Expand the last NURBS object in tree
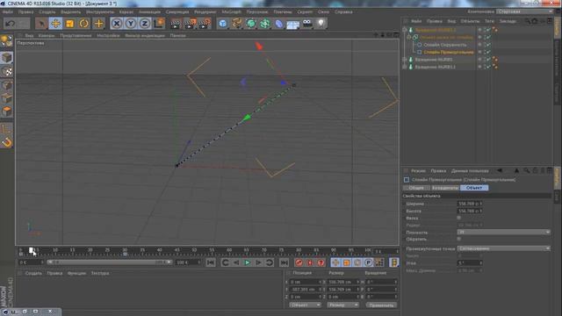 tap(405, 67)
